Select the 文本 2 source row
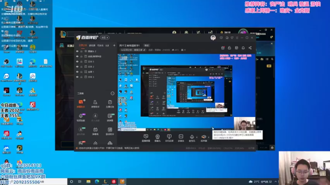The image size is (330, 185). tap(96, 67)
